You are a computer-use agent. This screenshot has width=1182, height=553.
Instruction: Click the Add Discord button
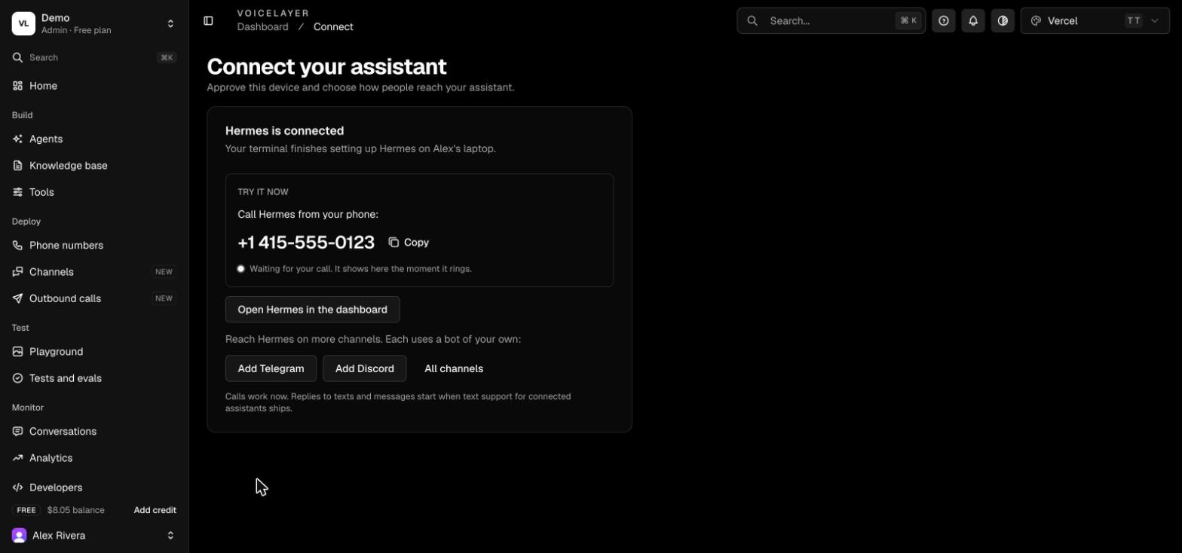pyautogui.click(x=365, y=368)
